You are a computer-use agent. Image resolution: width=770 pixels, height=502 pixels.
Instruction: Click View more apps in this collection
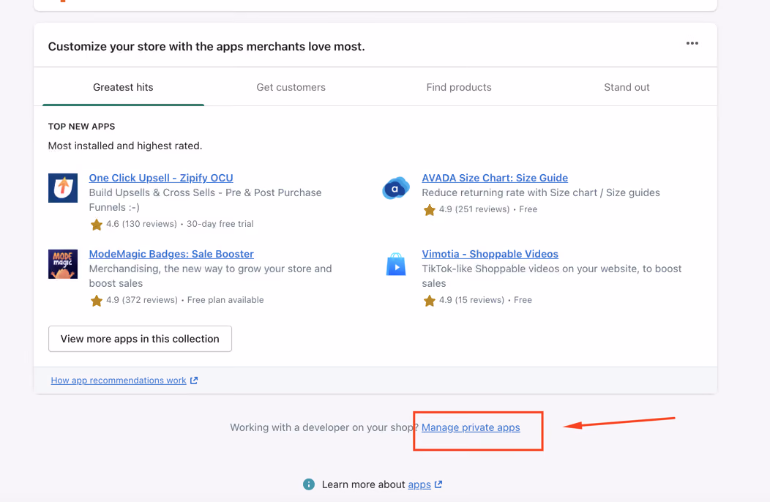[x=140, y=339]
